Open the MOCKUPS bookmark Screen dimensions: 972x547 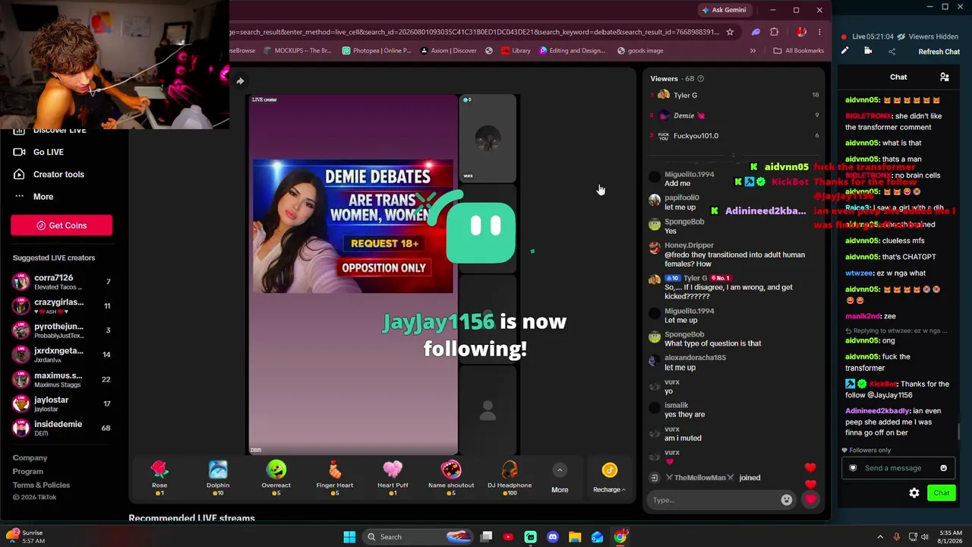point(297,51)
